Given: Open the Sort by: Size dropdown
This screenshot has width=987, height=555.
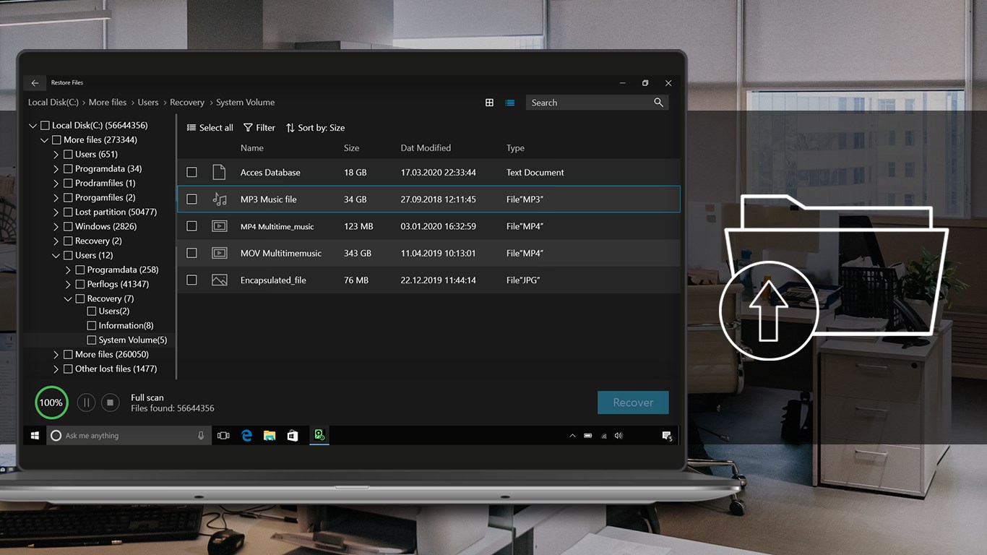Looking at the screenshot, I should (x=315, y=128).
